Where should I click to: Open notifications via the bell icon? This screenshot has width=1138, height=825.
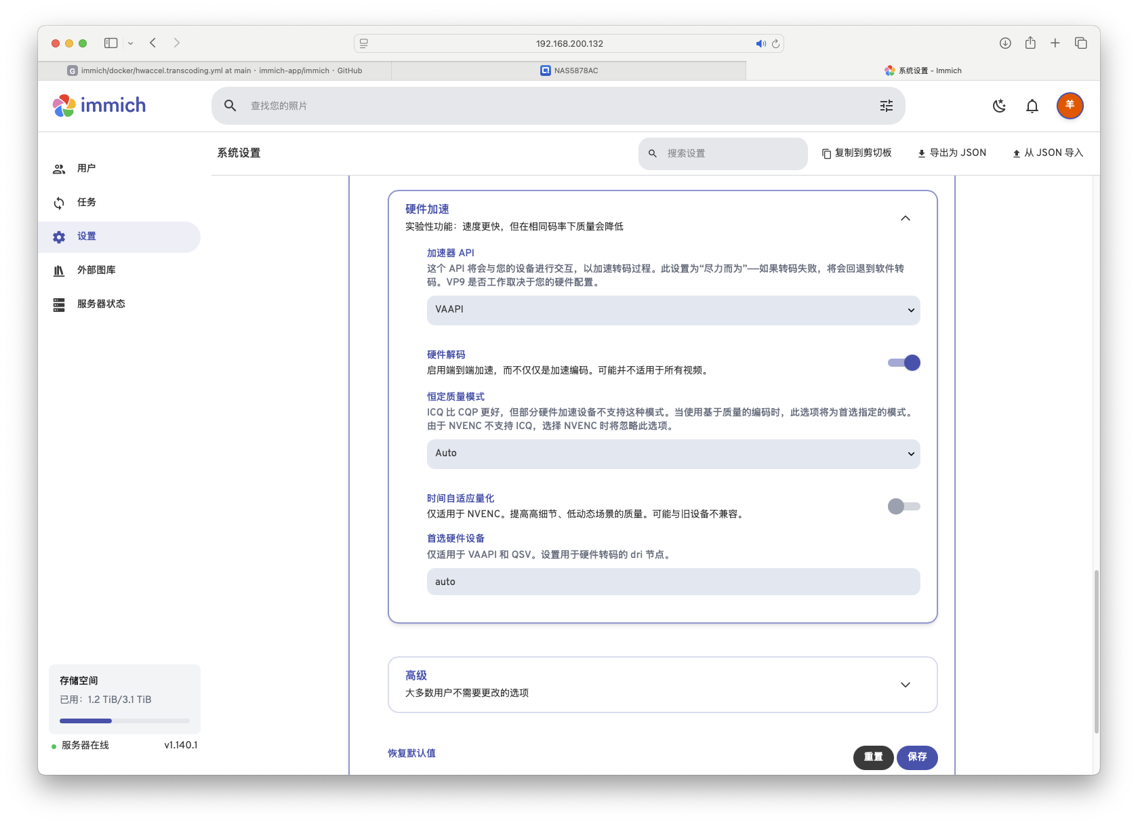coord(1031,106)
